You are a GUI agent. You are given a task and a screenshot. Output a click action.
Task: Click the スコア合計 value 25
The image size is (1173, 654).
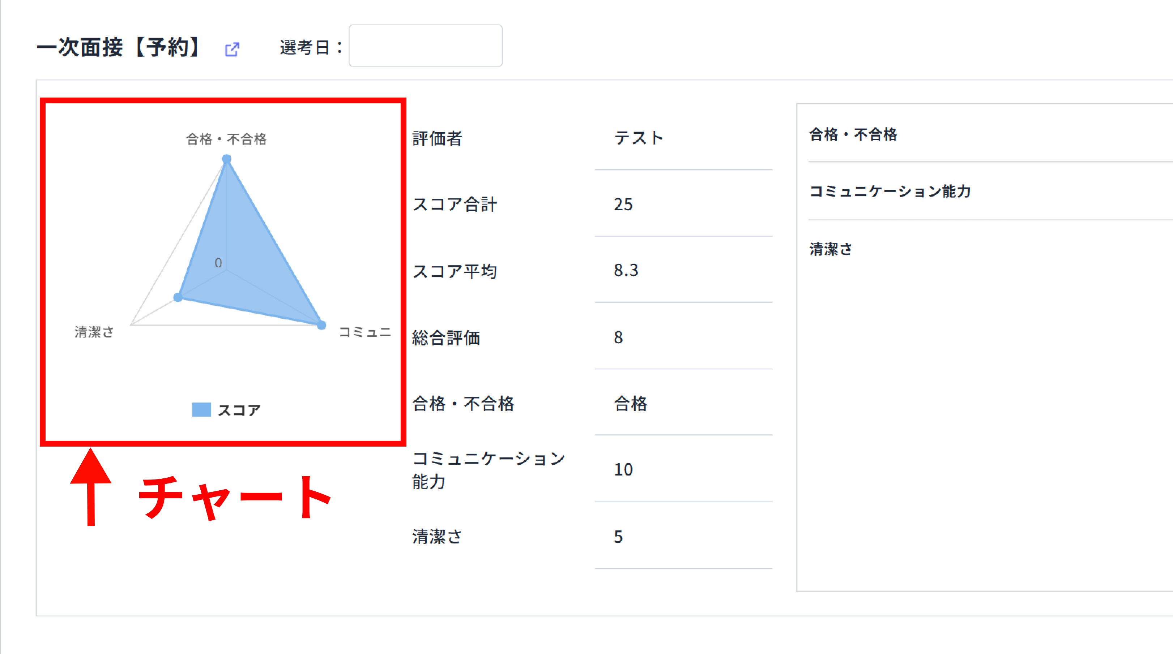(x=623, y=205)
